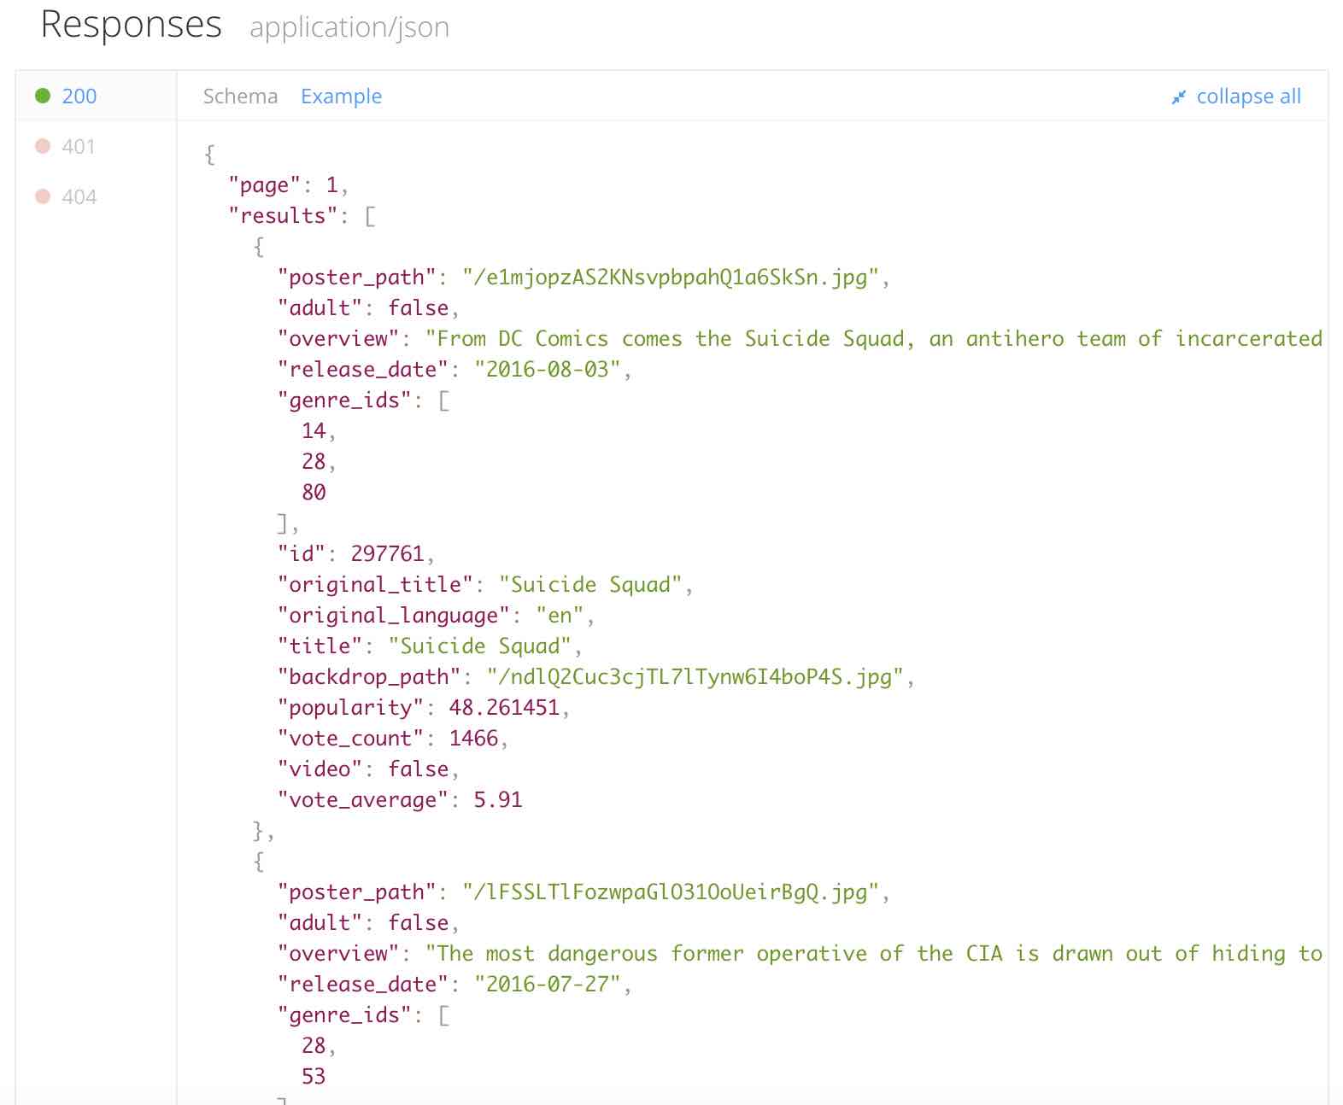Click the pink status dot beside 401
Viewport: 1343px width, 1105px height.
43,146
